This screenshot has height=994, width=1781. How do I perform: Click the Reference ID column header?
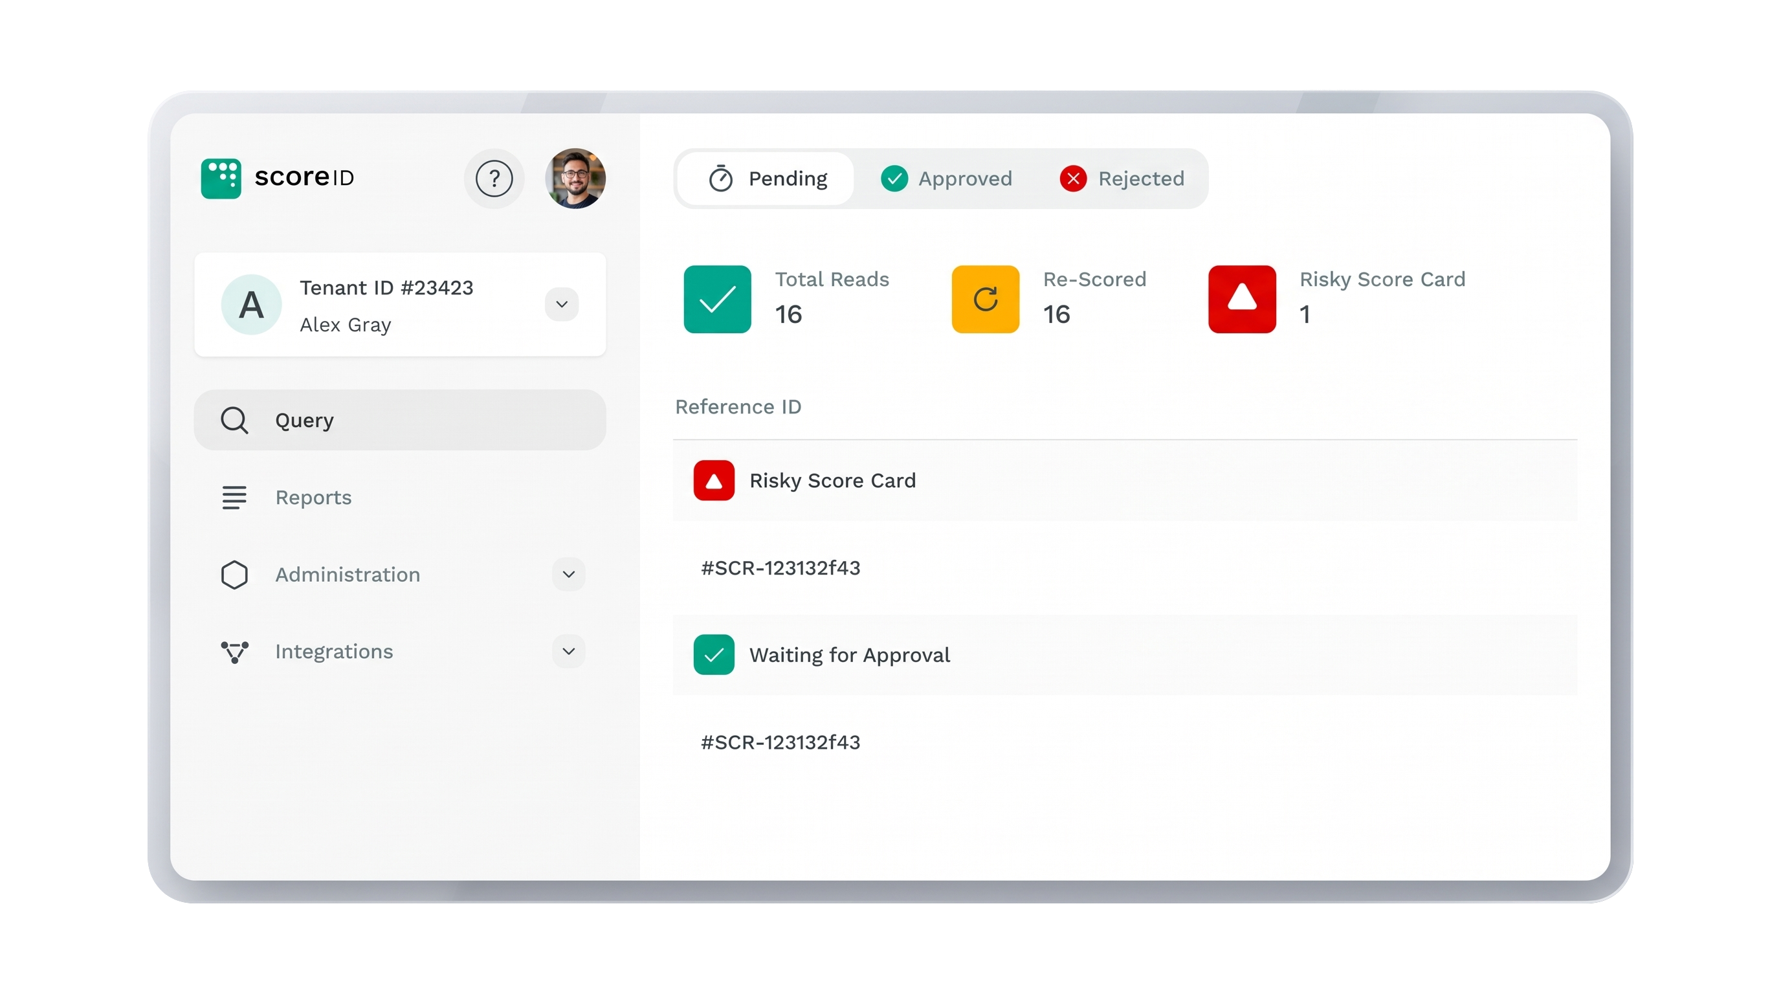738,407
